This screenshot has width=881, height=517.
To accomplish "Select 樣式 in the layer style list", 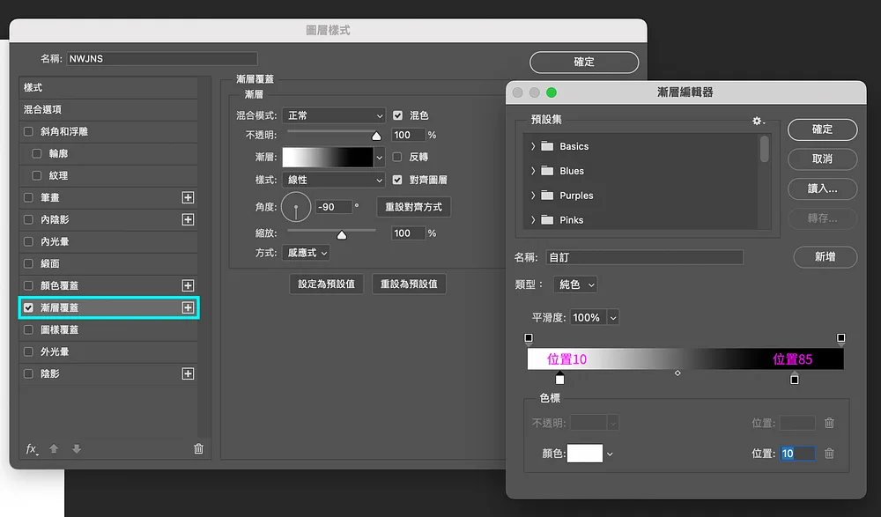I will click(108, 88).
